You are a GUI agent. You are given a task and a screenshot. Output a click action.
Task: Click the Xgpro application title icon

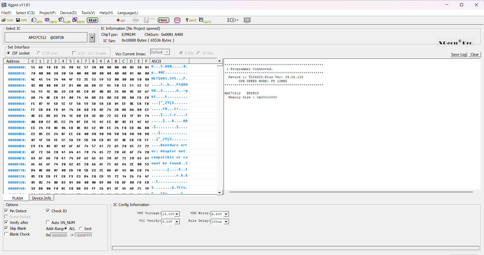click(x=4, y=5)
